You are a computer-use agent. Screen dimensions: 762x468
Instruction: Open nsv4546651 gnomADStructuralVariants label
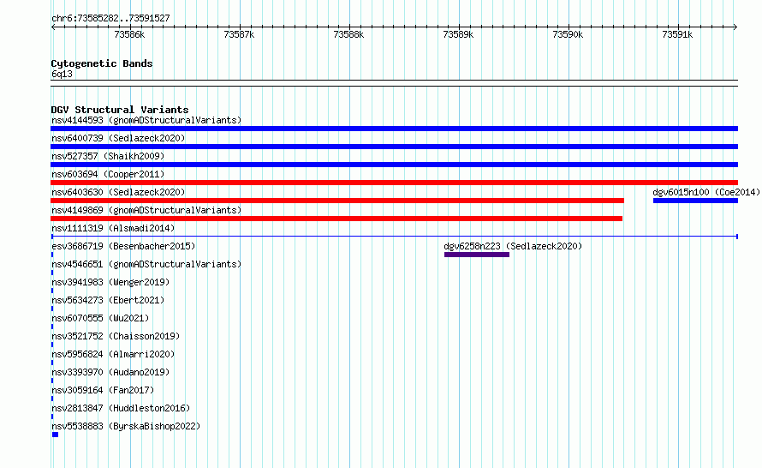146,264
